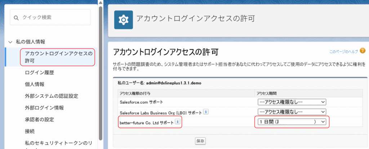369x149 pixels.
Task: Click info icon beside Salesforce Labs Business Org
Action: point(205,112)
